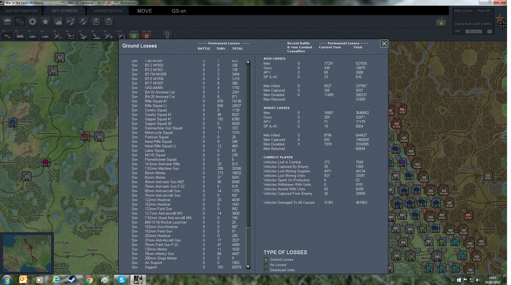Select the BA-10 Armored Car row
Screen dimensions: 511x285
click(x=187, y=92)
